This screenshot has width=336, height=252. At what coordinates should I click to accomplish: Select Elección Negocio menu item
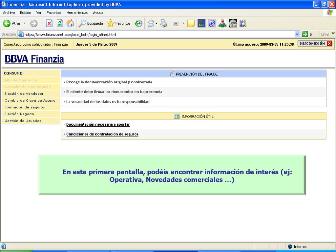pos(19,114)
